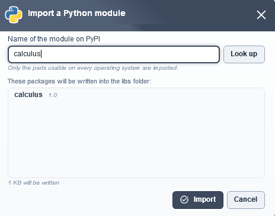Click the italic hint about operating systems
The image size is (275, 216).
[x=93, y=68]
